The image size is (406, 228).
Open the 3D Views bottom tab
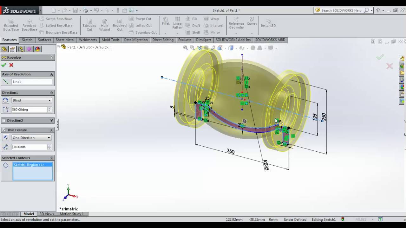(47, 214)
